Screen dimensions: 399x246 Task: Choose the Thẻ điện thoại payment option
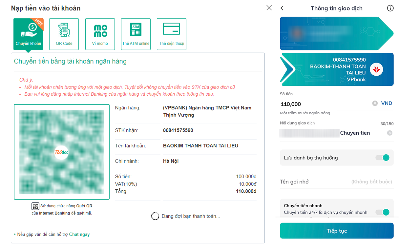coord(172,34)
